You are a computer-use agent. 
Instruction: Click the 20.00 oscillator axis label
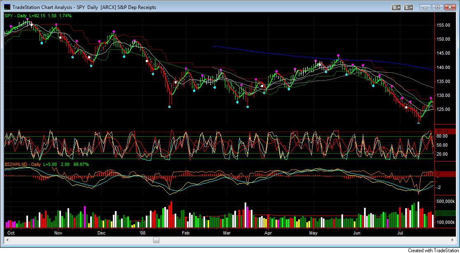tap(442, 154)
